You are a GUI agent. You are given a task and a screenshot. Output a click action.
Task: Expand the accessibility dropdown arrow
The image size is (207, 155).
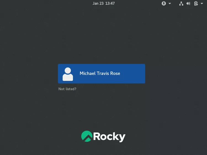coord(170,4)
